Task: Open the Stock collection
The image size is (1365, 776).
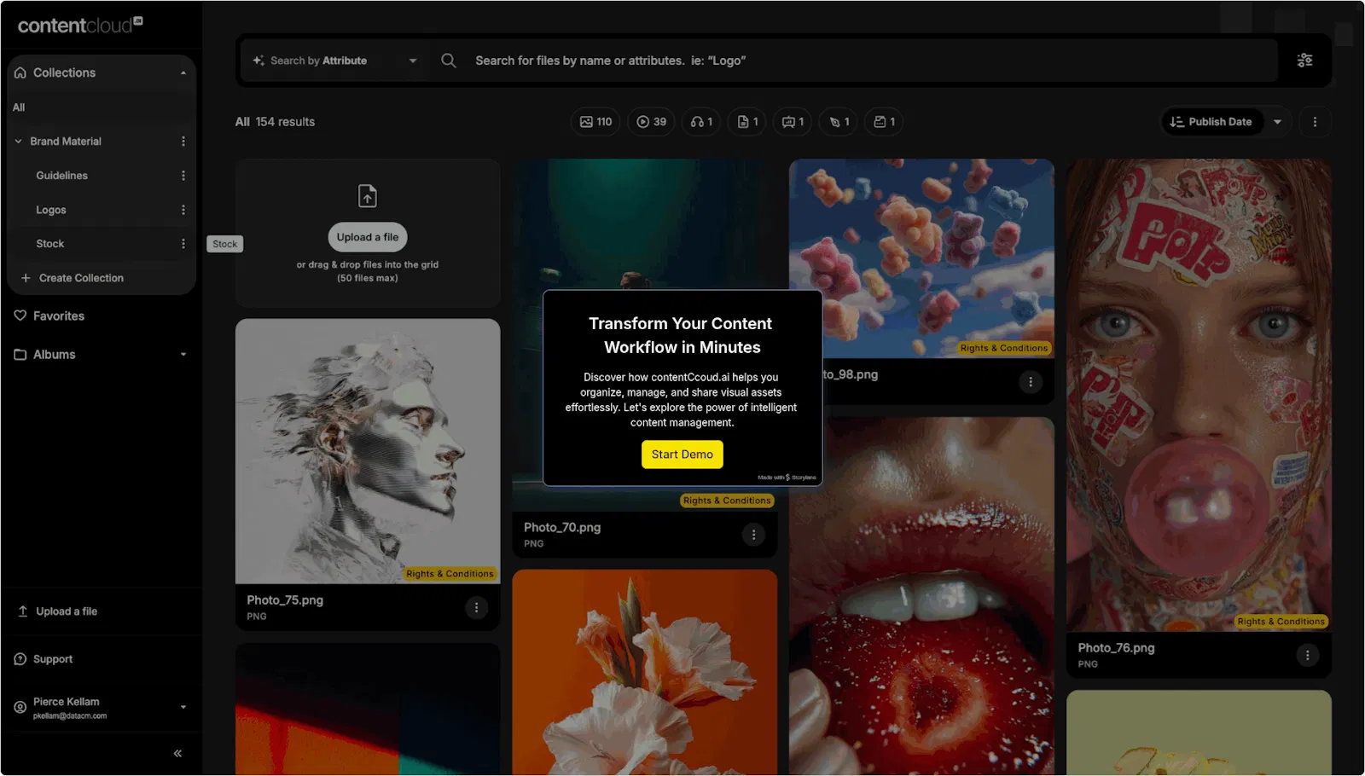Action: 49,244
